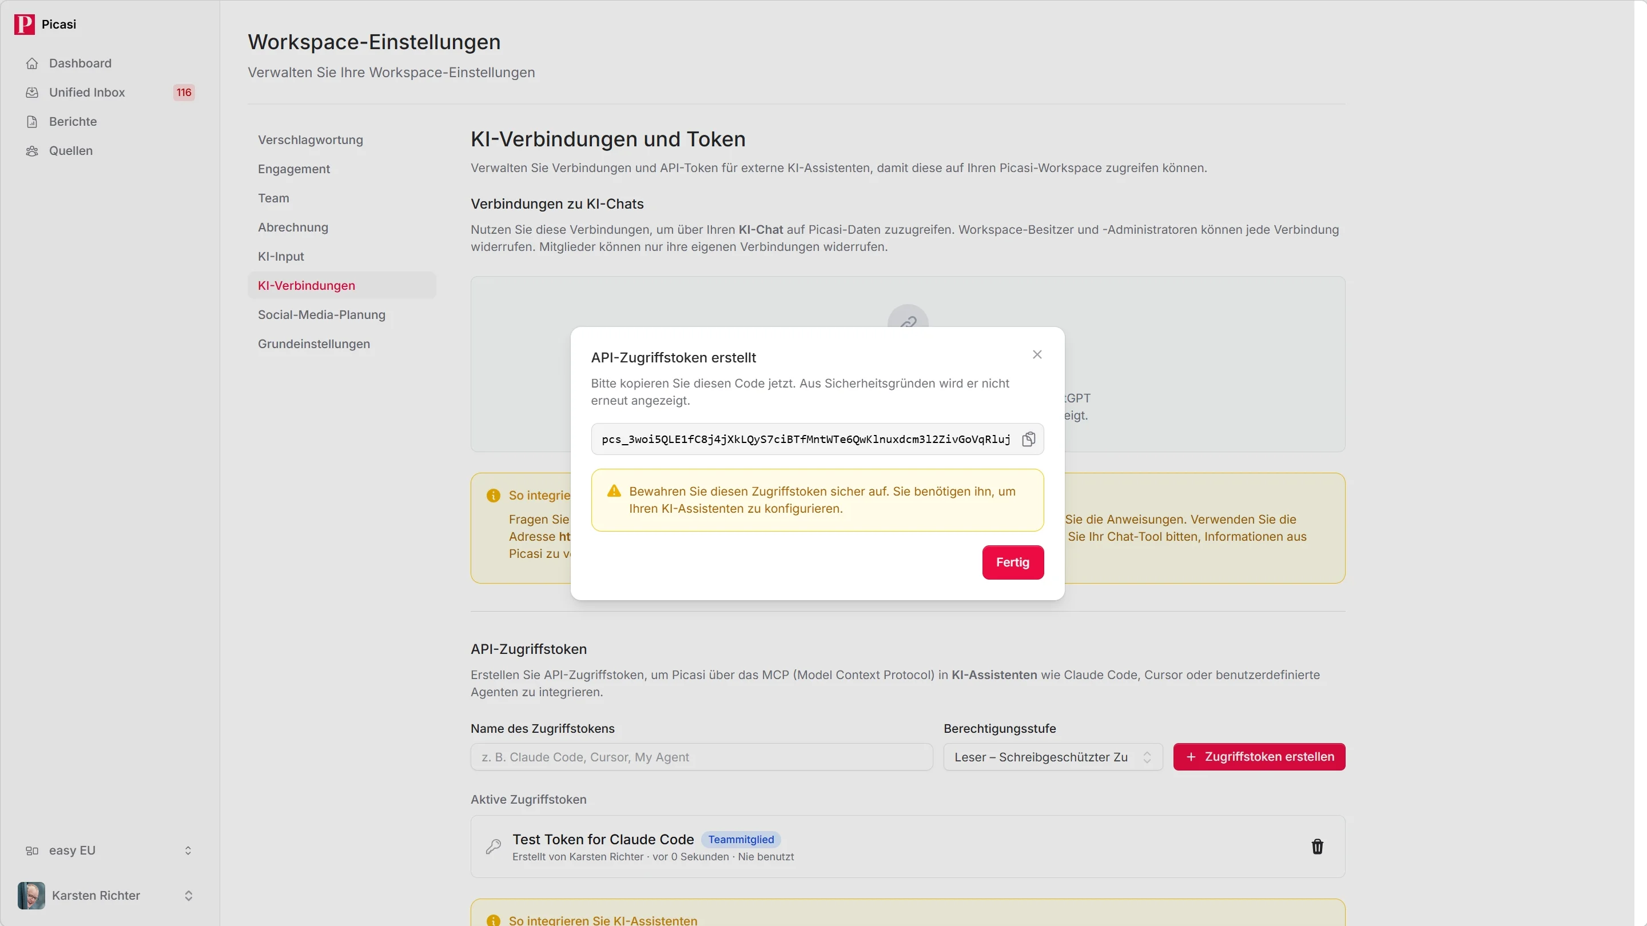The height and width of the screenshot is (926, 1647).
Task: Click the Picasi logo icon
Action: click(24, 24)
